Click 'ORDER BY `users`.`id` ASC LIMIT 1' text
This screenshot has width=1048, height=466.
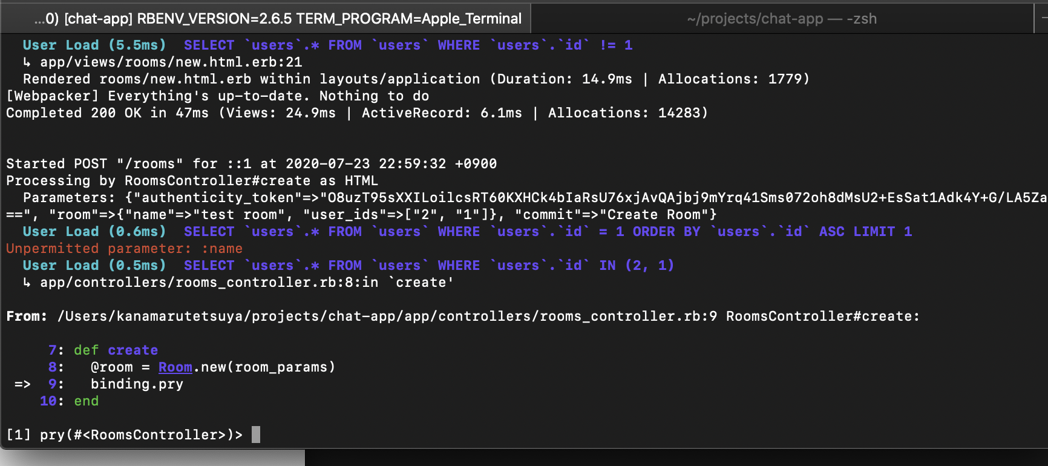click(773, 232)
